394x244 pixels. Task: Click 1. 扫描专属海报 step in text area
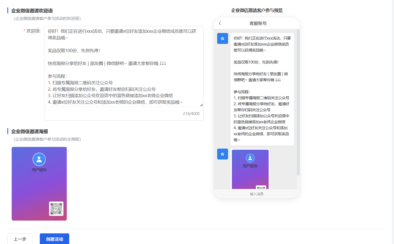[x=80, y=83]
